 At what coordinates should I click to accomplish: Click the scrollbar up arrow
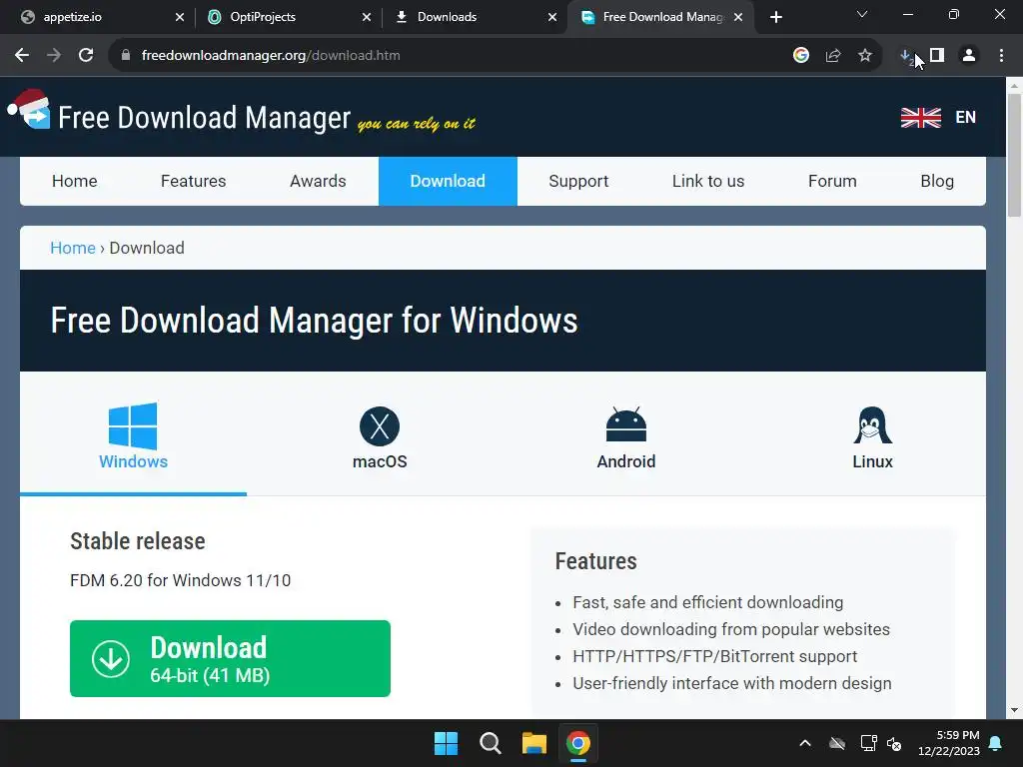click(x=1015, y=86)
